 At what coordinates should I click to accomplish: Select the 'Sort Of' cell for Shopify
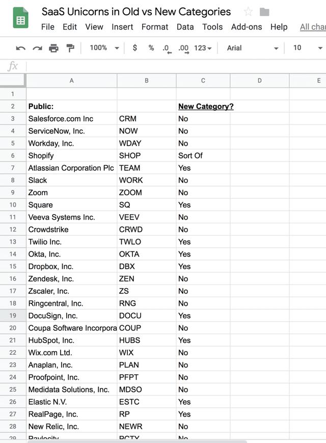tap(203, 155)
